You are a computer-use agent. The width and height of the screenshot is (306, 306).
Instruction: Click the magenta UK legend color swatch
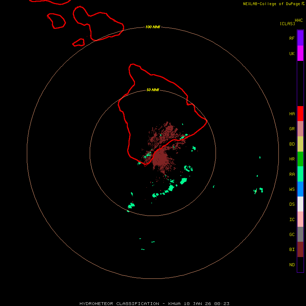(x=300, y=53)
